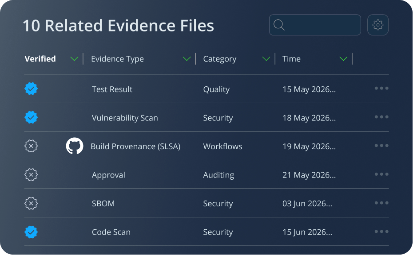This screenshot has width=413, height=255.
Task: Open the more options menu for Vulnerability Scan
Action: (x=381, y=117)
